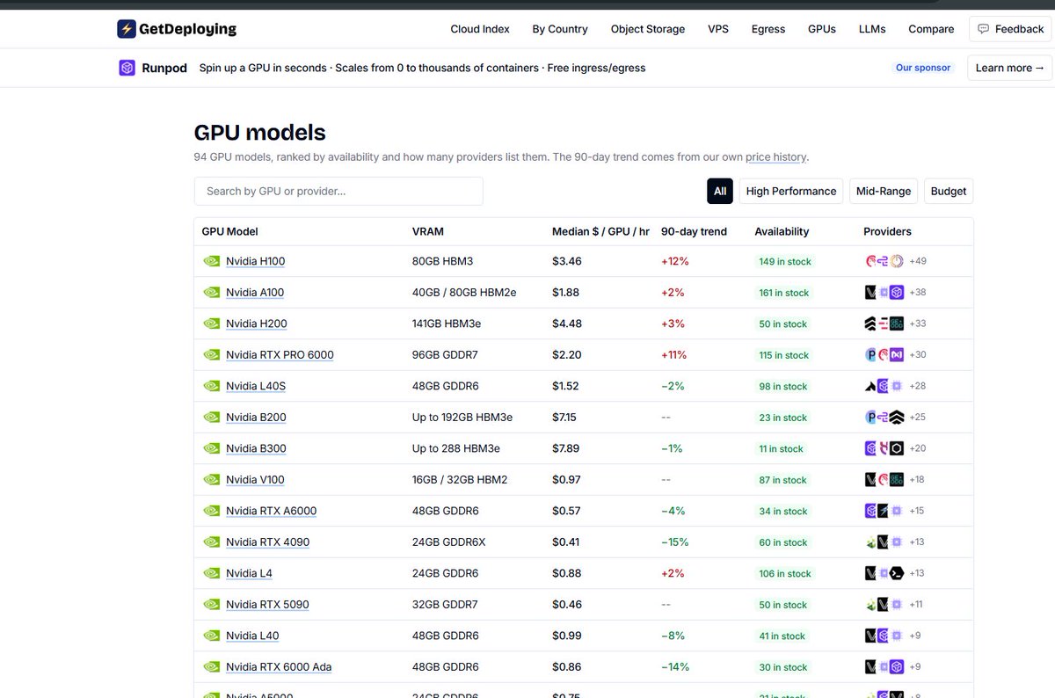Click the Nvidia logo icon beside B300
1055x698 pixels.
[212, 448]
